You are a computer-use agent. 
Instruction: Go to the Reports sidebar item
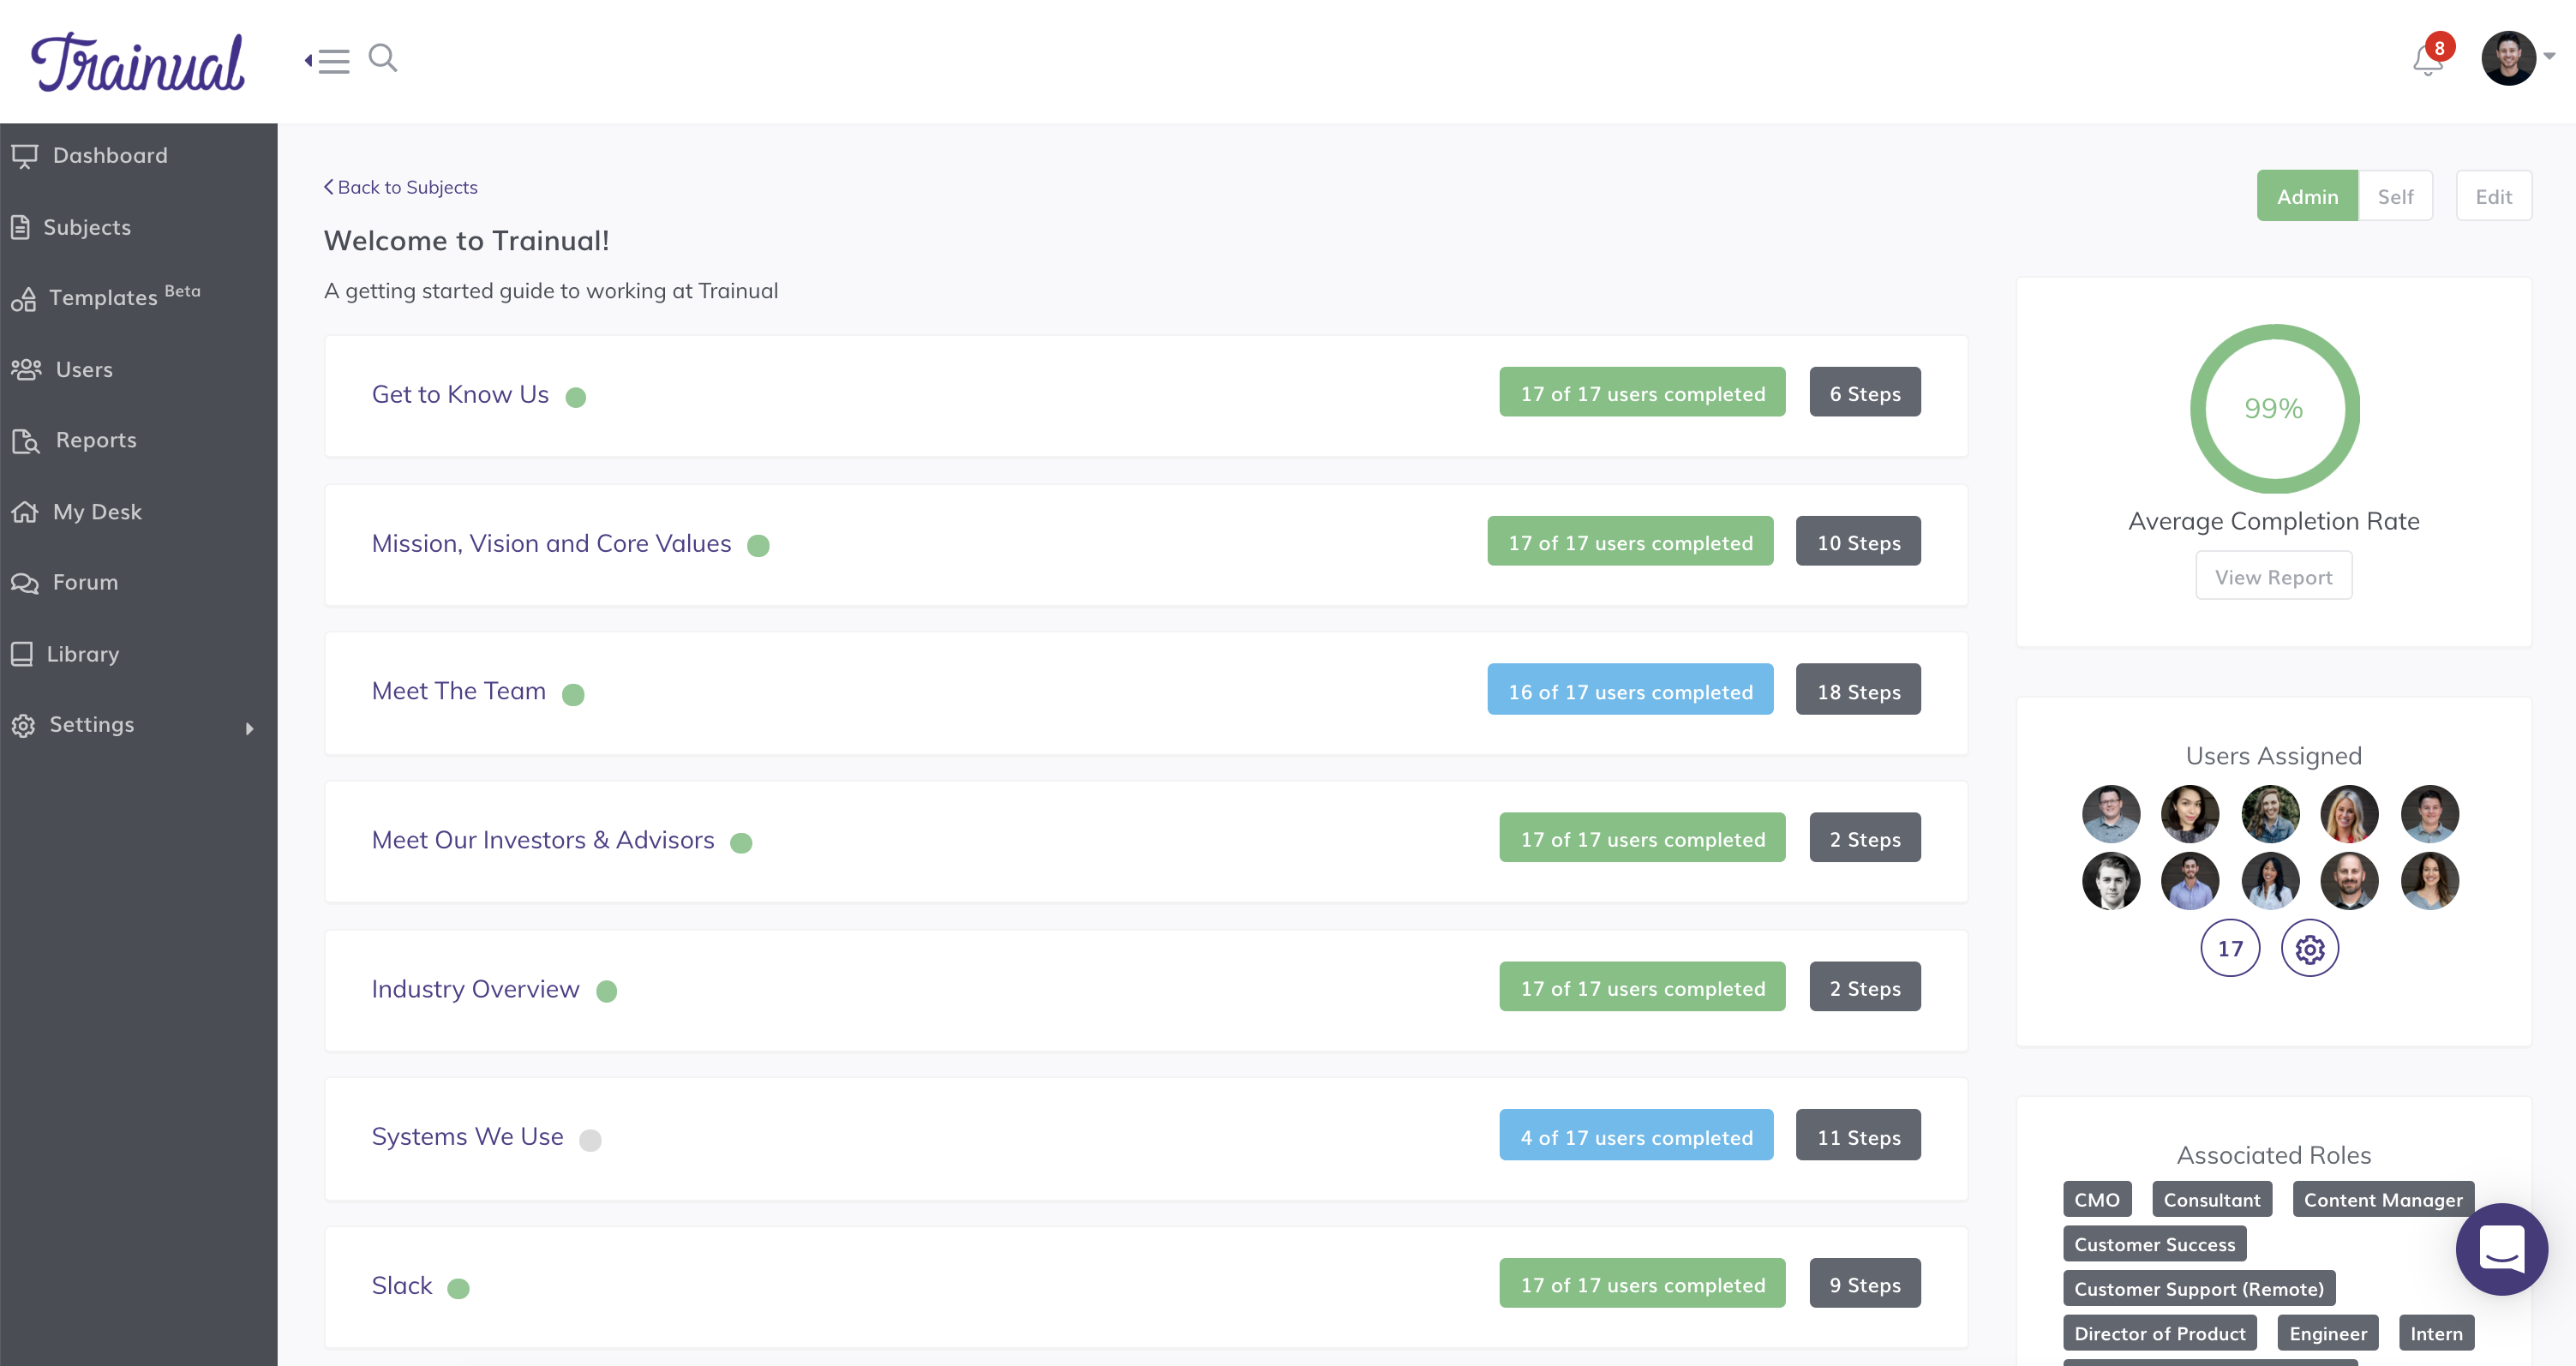96,440
